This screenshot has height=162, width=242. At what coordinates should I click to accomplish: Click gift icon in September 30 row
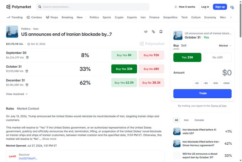click(27, 57)
